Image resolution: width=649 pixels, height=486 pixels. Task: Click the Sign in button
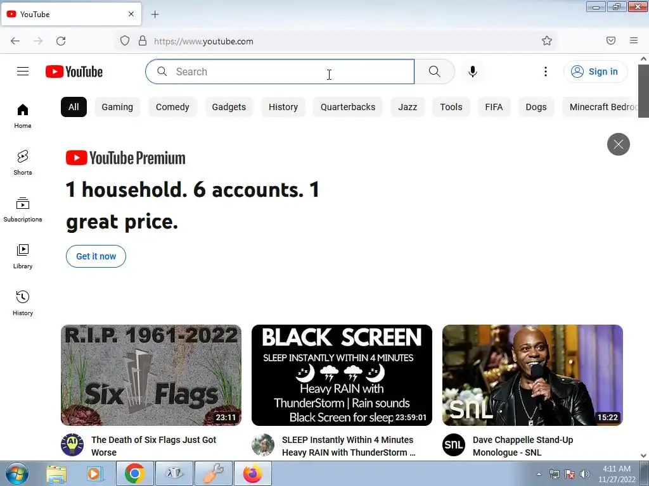pyautogui.click(x=595, y=72)
